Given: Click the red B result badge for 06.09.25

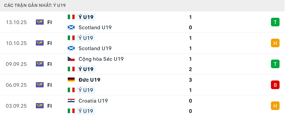Looking at the screenshot, I should click(275, 85).
